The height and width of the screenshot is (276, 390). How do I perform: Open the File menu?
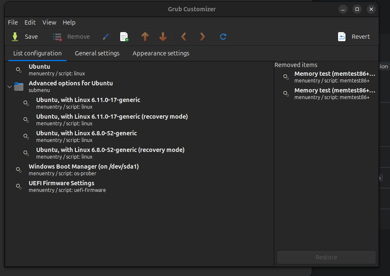click(x=13, y=22)
